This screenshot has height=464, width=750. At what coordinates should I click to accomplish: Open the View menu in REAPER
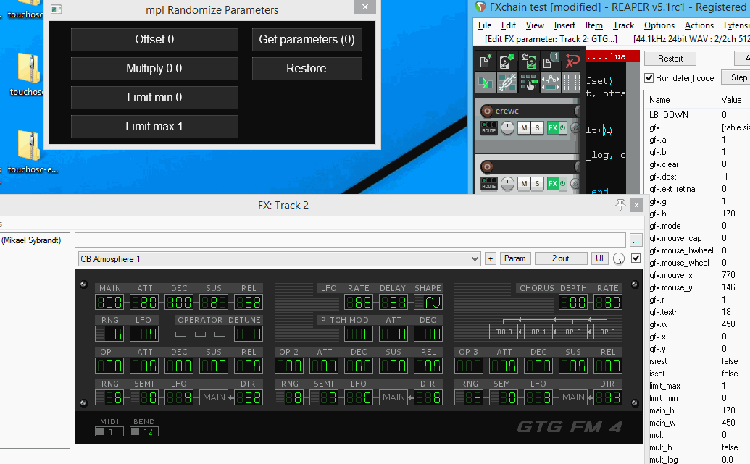pos(535,25)
